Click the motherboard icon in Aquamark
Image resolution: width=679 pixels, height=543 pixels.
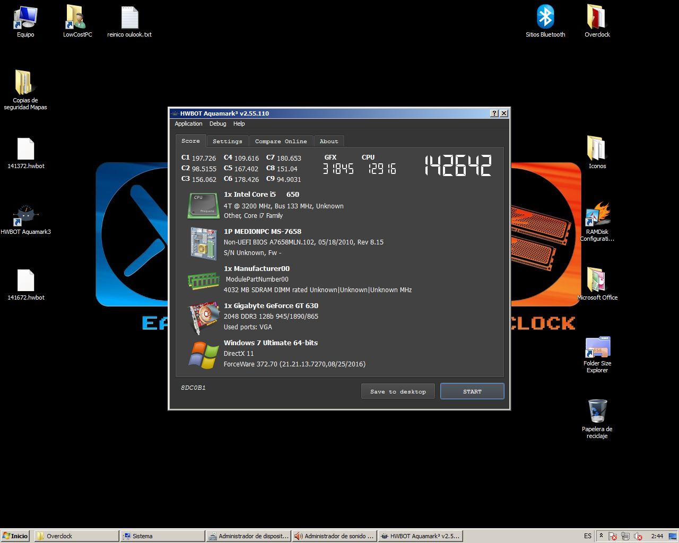(204, 244)
